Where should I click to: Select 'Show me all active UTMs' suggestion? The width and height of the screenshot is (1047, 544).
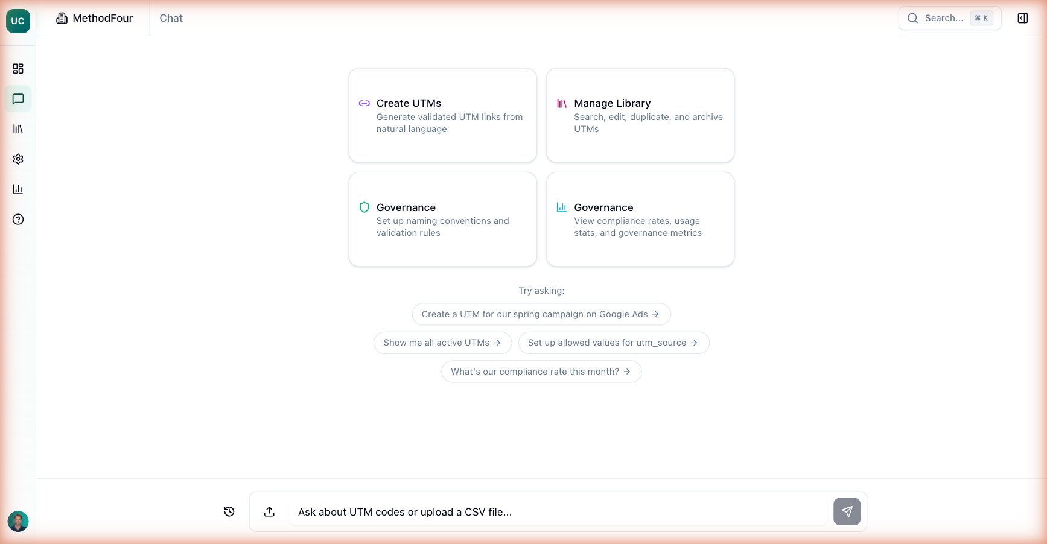coord(442,343)
